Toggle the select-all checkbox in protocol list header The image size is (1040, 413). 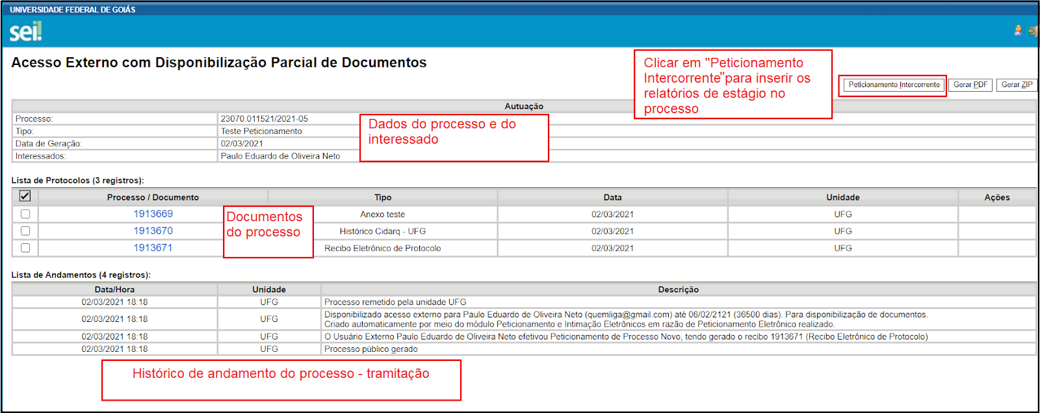25,196
